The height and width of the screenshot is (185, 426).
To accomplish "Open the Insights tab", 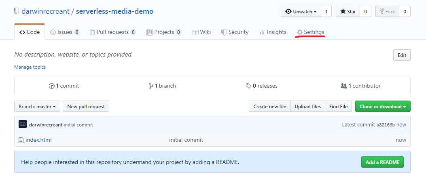I will [273, 32].
